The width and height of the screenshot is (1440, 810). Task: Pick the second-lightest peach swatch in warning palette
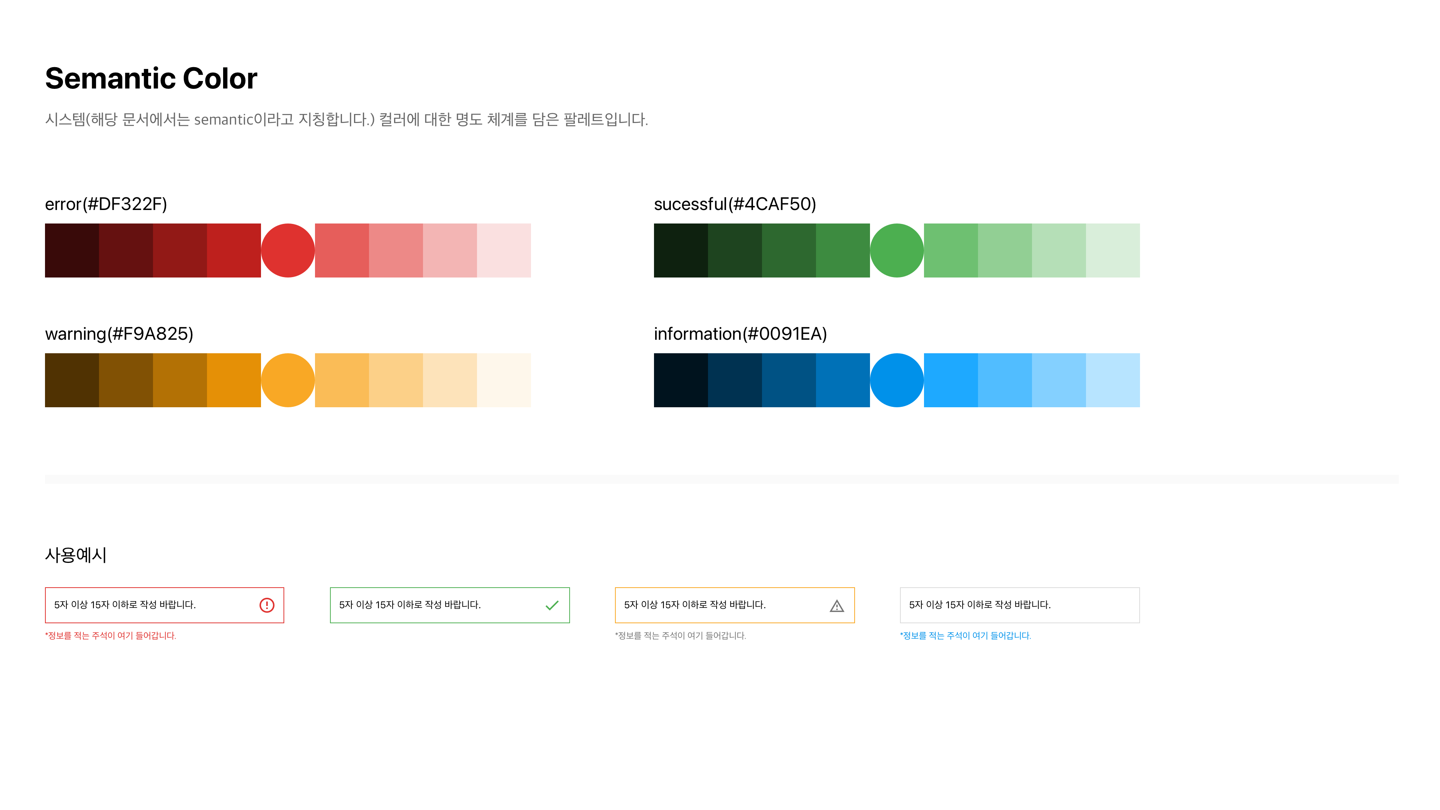click(x=450, y=380)
